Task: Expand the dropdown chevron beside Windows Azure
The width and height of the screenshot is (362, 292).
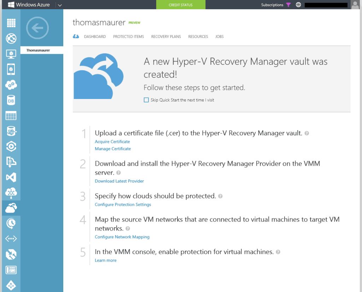Action: (60, 5)
